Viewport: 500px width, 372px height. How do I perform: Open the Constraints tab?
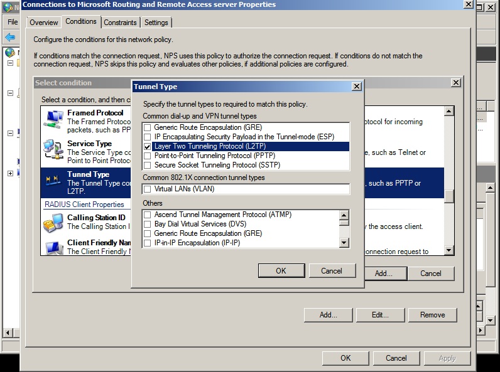(120, 23)
